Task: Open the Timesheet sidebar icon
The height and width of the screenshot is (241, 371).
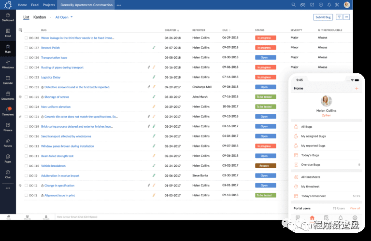Action: 8,111
